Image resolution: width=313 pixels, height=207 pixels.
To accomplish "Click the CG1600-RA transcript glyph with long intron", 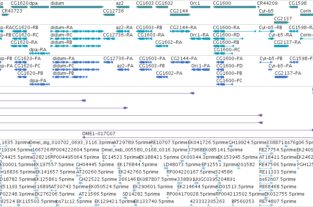I will pyautogui.click(x=235, y=31).
